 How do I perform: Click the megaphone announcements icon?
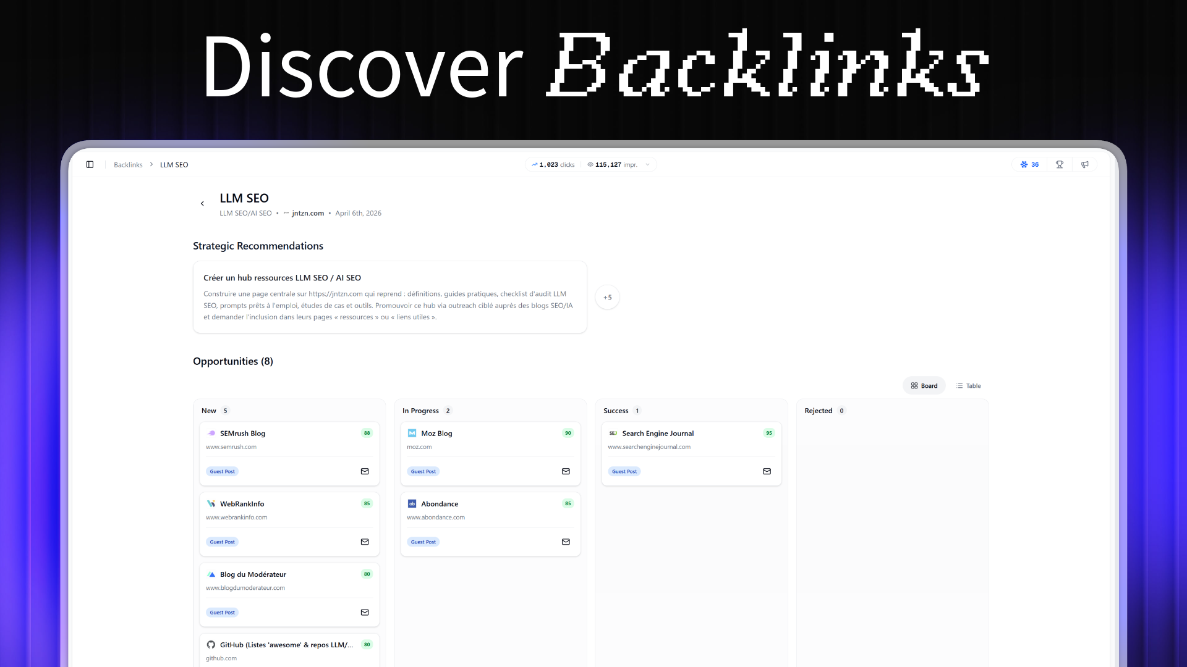1085,164
